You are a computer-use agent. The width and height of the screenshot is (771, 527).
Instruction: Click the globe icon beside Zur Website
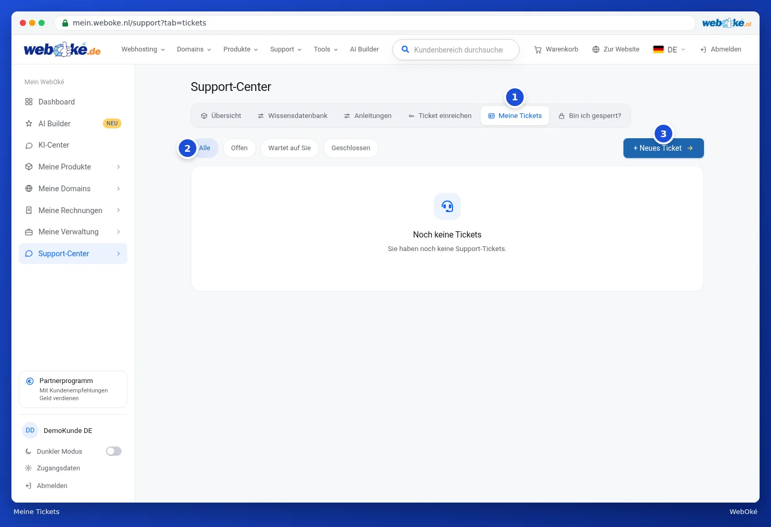pos(596,49)
